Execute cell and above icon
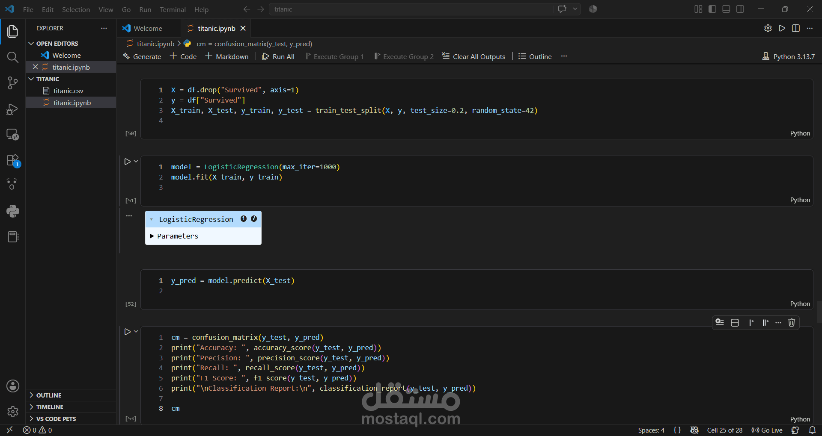Viewport: 822px width, 436px height. [x=751, y=323]
